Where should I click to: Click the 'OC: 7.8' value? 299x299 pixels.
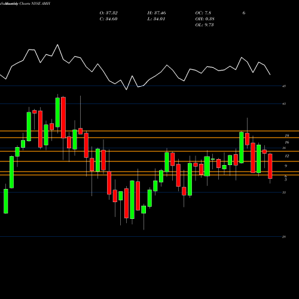point(203,13)
